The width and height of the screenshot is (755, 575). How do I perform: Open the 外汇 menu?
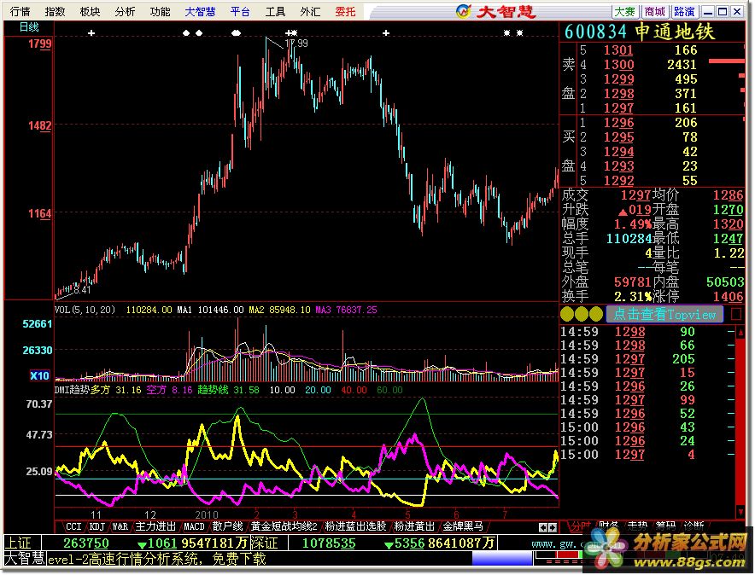coord(310,12)
